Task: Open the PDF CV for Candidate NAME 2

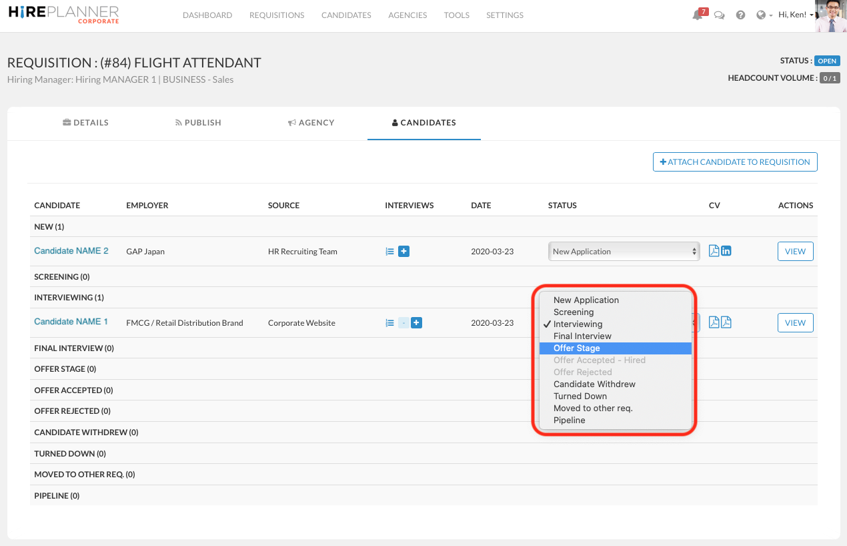Action: 714,251
